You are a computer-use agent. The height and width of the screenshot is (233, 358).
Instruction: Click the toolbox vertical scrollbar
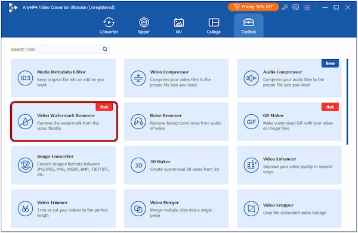[x=347, y=102]
